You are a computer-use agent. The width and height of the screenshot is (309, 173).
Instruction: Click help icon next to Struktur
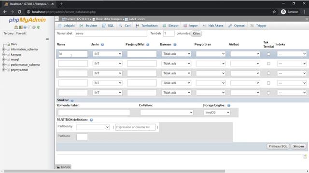pyautogui.click(x=72, y=100)
